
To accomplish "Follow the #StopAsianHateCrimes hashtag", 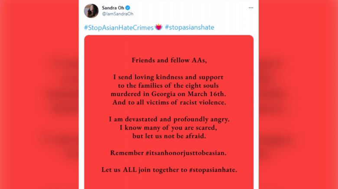I will coord(118,28).
